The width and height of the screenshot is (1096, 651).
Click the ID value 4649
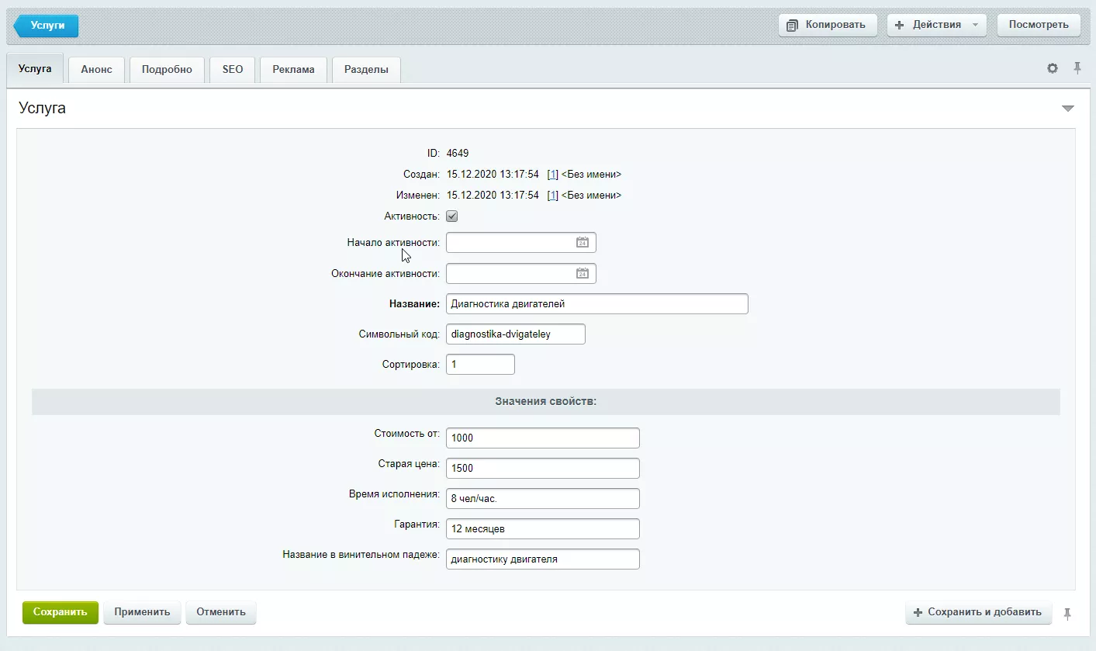point(458,154)
